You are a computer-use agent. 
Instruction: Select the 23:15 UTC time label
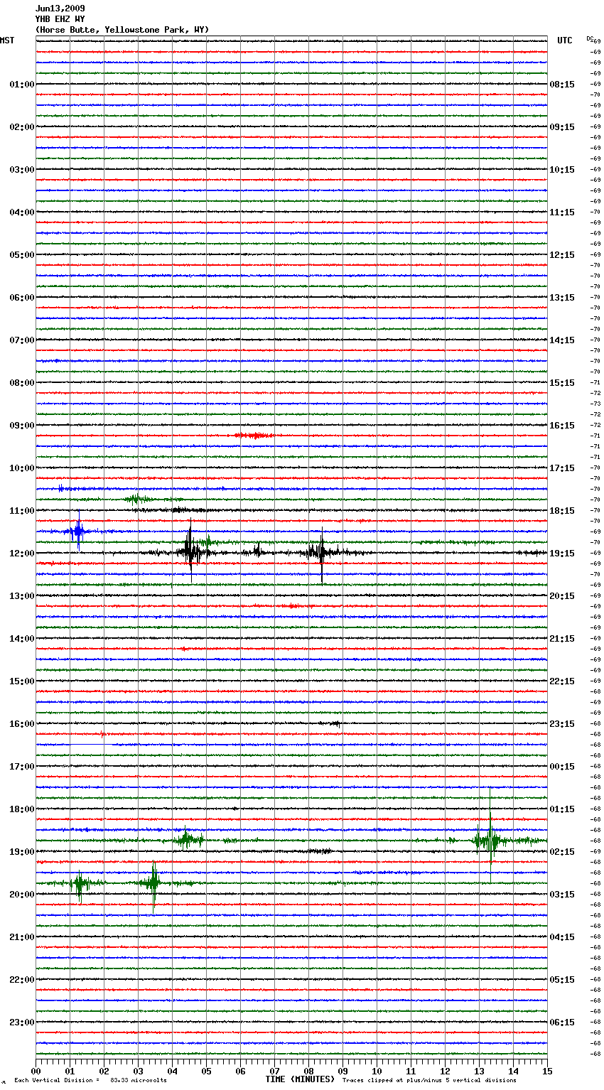coord(562,724)
